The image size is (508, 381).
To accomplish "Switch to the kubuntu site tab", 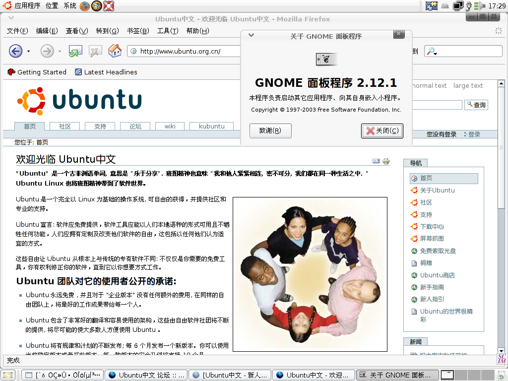I will [x=211, y=127].
